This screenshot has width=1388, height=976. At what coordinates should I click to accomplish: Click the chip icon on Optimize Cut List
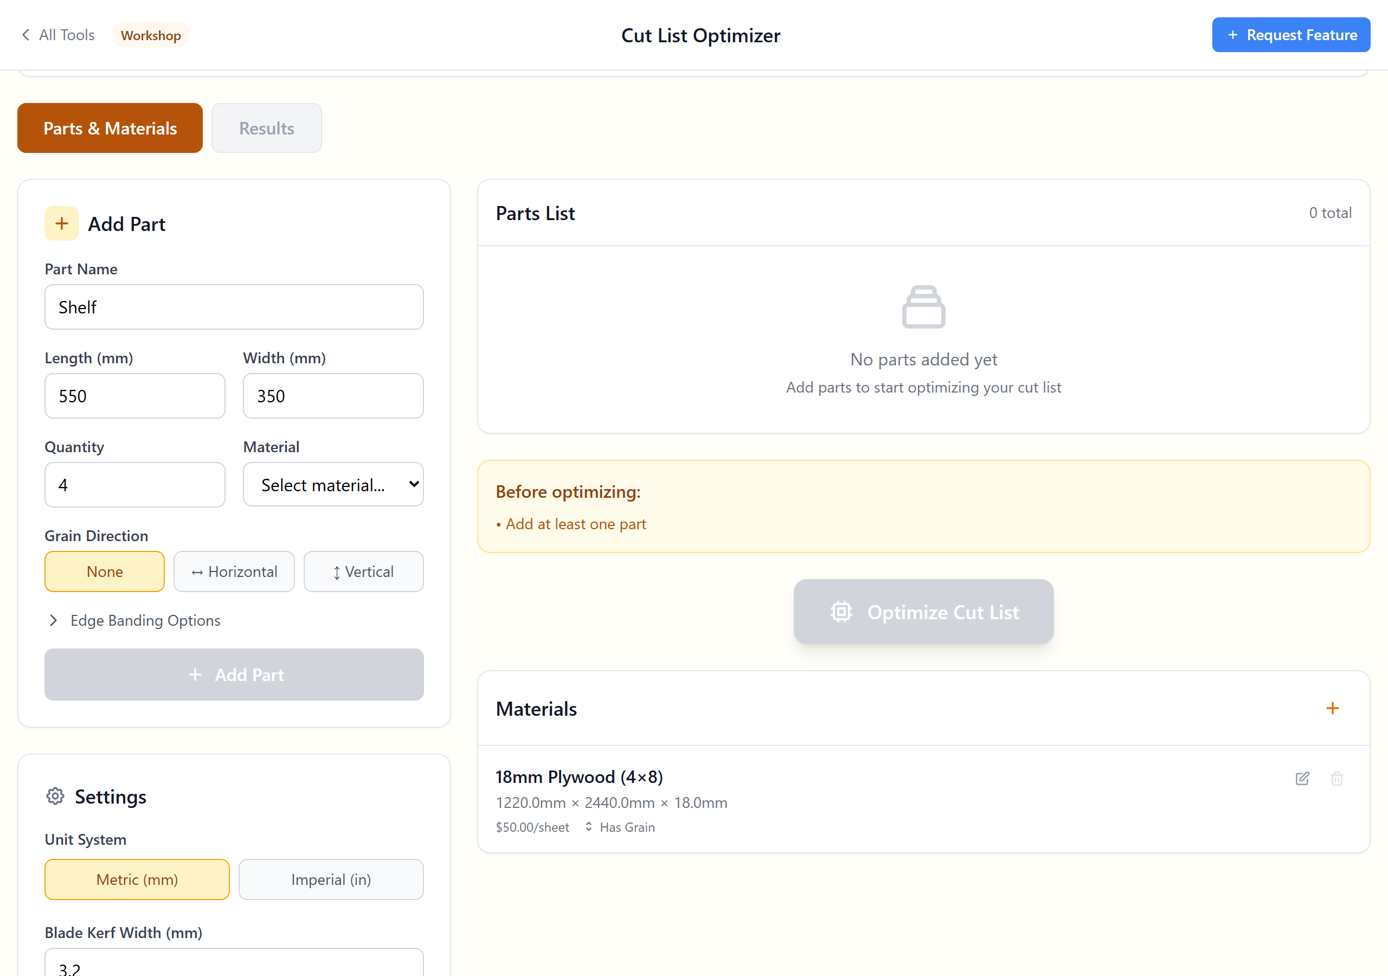point(841,612)
